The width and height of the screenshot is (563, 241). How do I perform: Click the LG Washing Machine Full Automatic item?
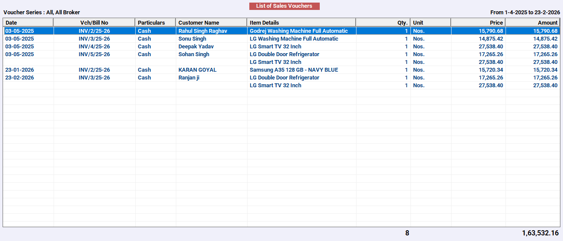click(294, 39)
